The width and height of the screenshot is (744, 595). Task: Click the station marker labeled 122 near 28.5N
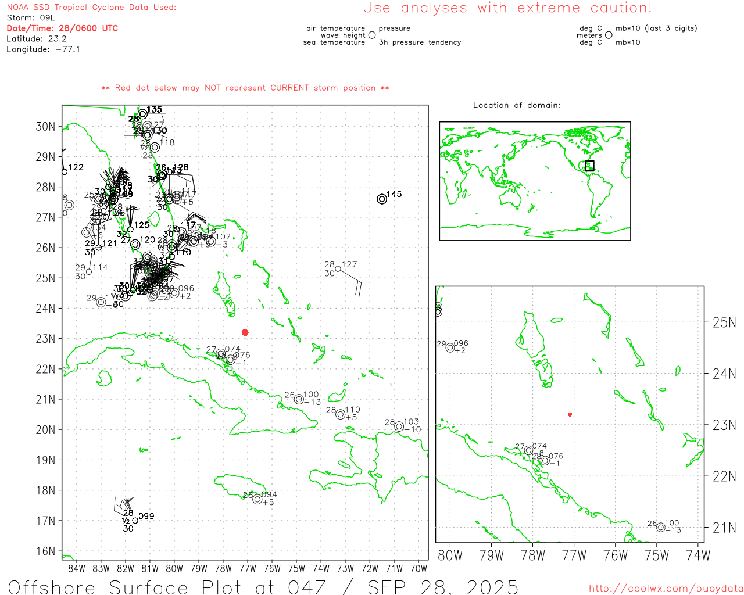click(64, 171)
